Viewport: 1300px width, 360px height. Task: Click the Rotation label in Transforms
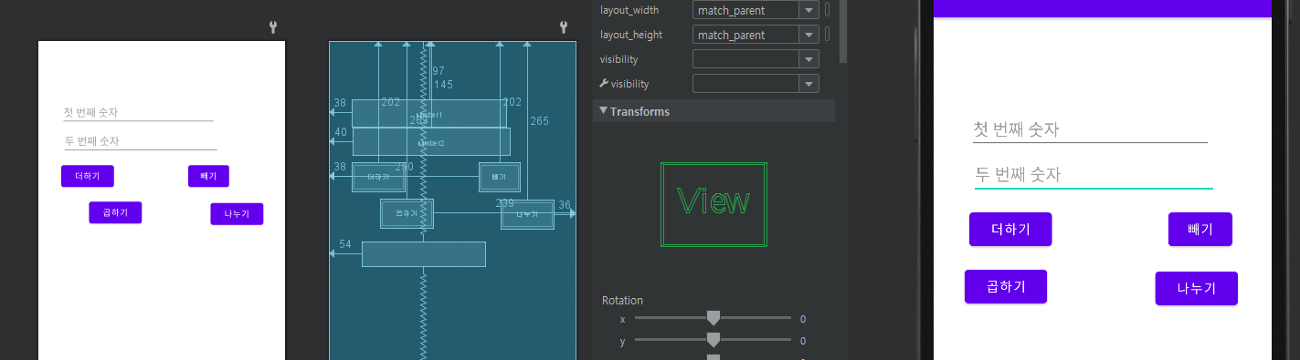[x=622, y=300]
